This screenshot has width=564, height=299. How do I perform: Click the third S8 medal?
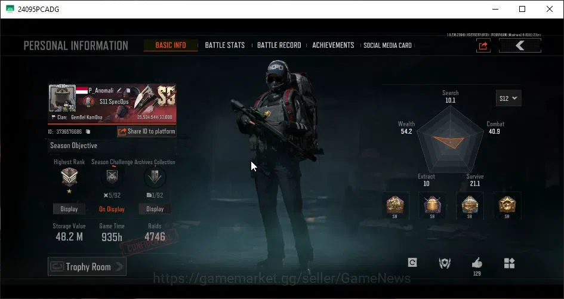click(x=470, y=205)
